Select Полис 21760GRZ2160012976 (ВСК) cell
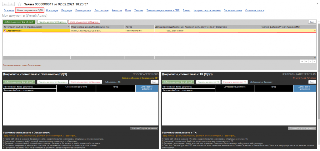Image resolution: width=320 pixels, height=151 pixels. click(97, 31)
